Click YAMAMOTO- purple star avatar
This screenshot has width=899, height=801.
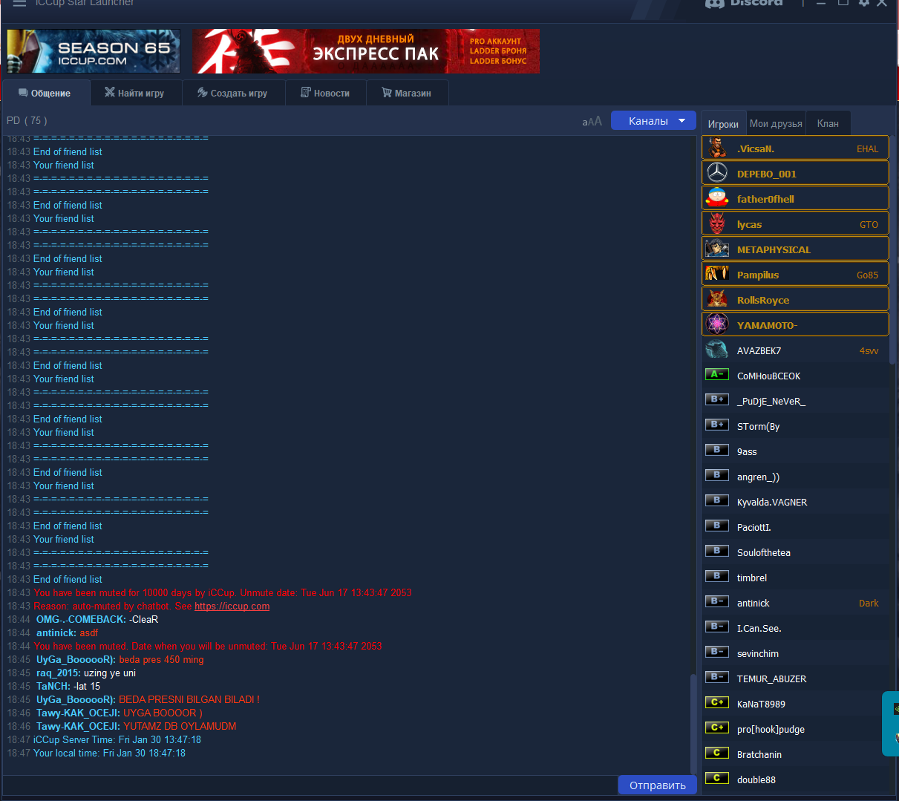coord(717,325)
